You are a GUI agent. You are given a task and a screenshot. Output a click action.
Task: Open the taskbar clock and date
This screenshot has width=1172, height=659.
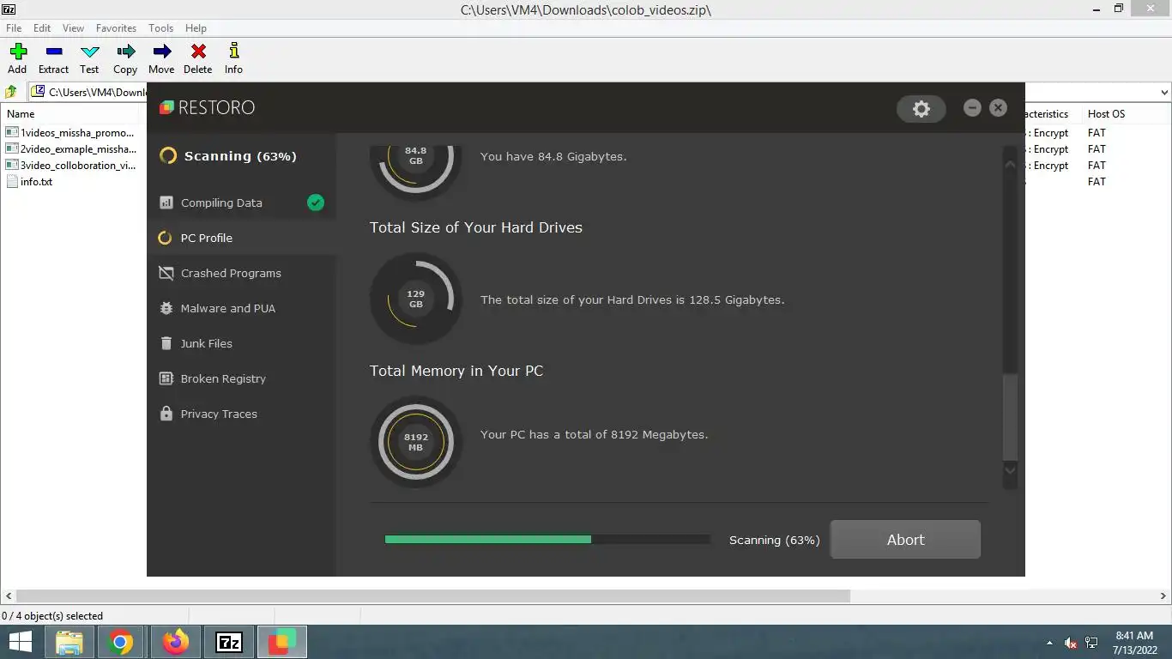pos(1134,643)
